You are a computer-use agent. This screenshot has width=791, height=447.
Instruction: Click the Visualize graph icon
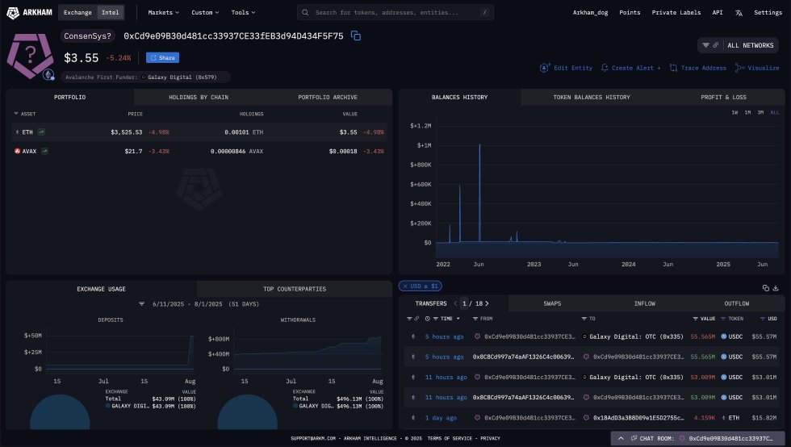pyautogui.click(x=740, y=69)
